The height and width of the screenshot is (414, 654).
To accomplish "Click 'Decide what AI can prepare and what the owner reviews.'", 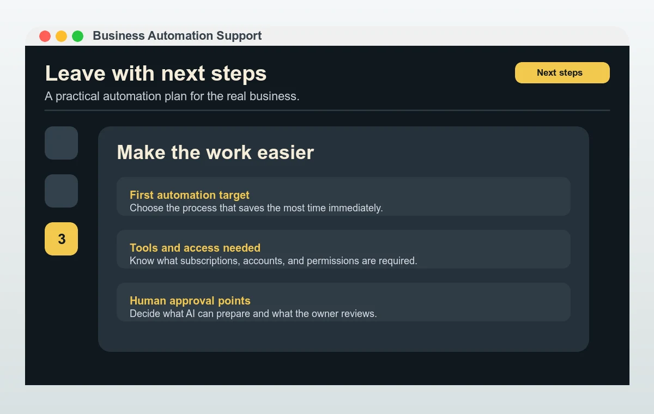I will (x=253, y=314).
